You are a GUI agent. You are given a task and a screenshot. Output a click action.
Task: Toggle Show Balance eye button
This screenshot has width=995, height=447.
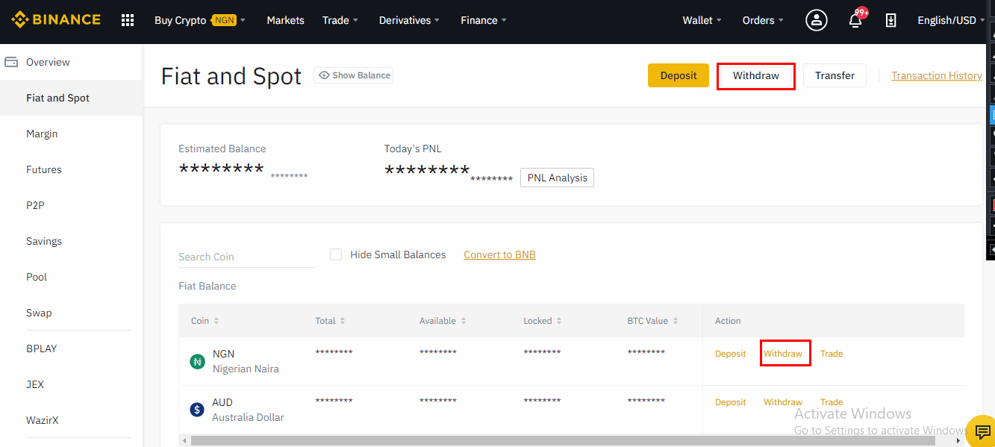(354, 75)
